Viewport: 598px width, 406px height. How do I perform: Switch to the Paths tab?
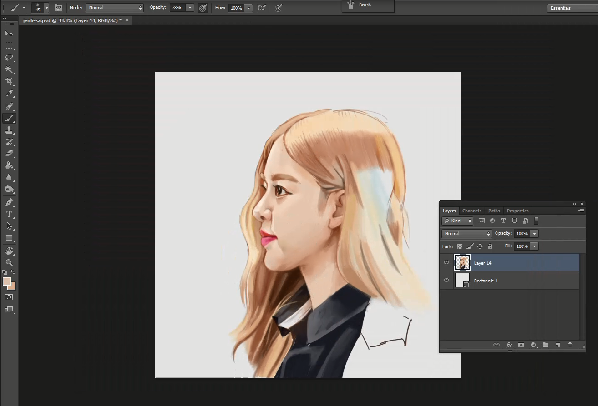(x=494, y=211)
